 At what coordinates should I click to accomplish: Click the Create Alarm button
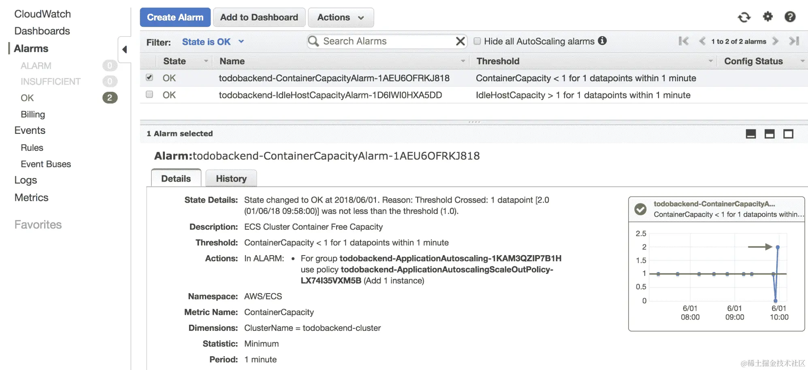point(175,17)
